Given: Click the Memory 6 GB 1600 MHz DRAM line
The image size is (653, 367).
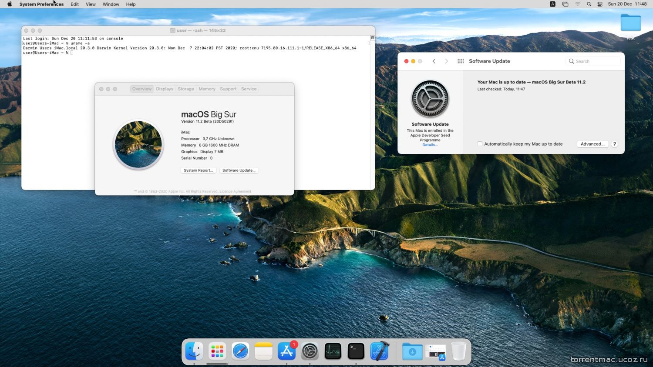Looking at the screenshot, I should pyautogui.click(x=210, y=145).
